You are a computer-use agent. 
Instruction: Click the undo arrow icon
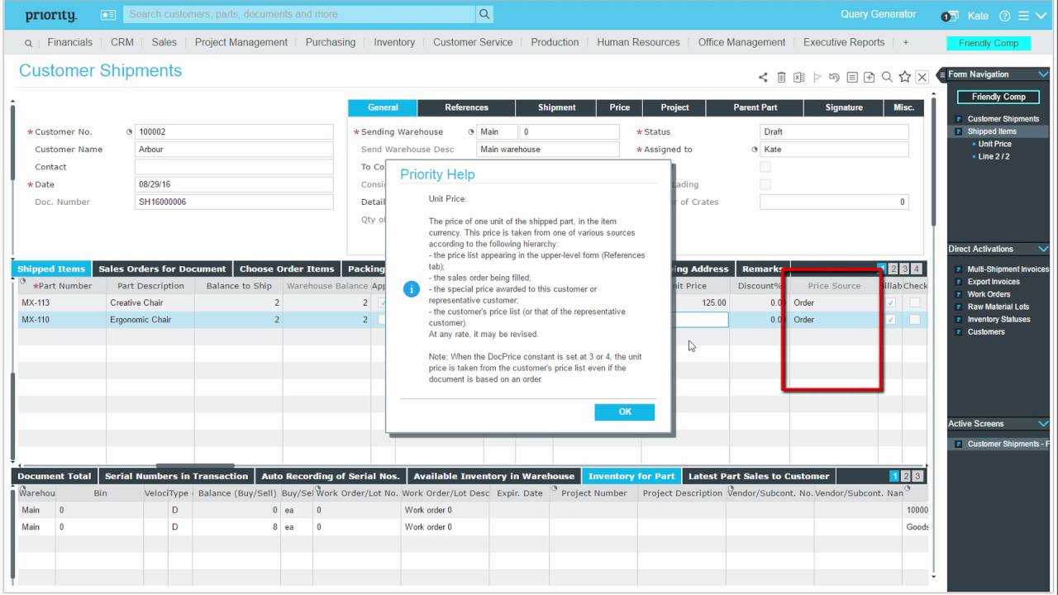834,78
